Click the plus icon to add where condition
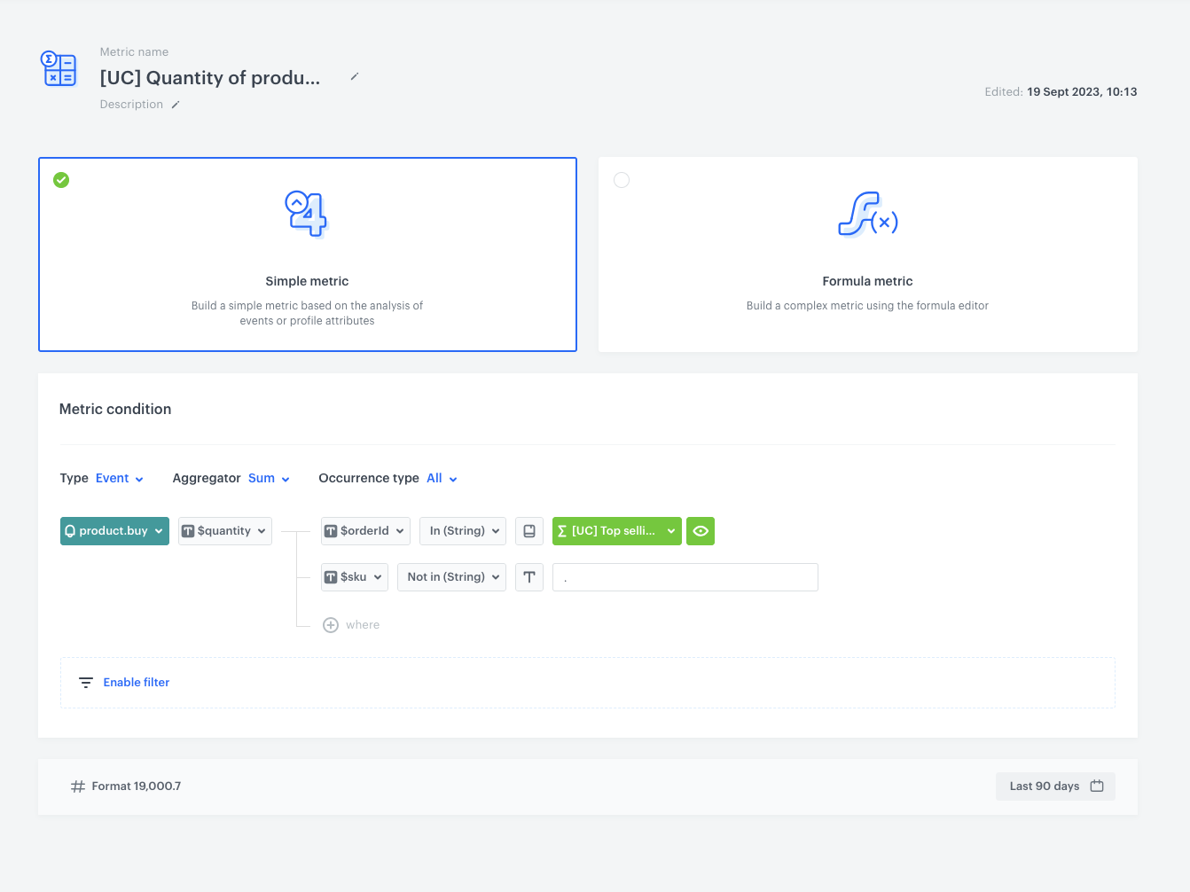 (331, 625)
